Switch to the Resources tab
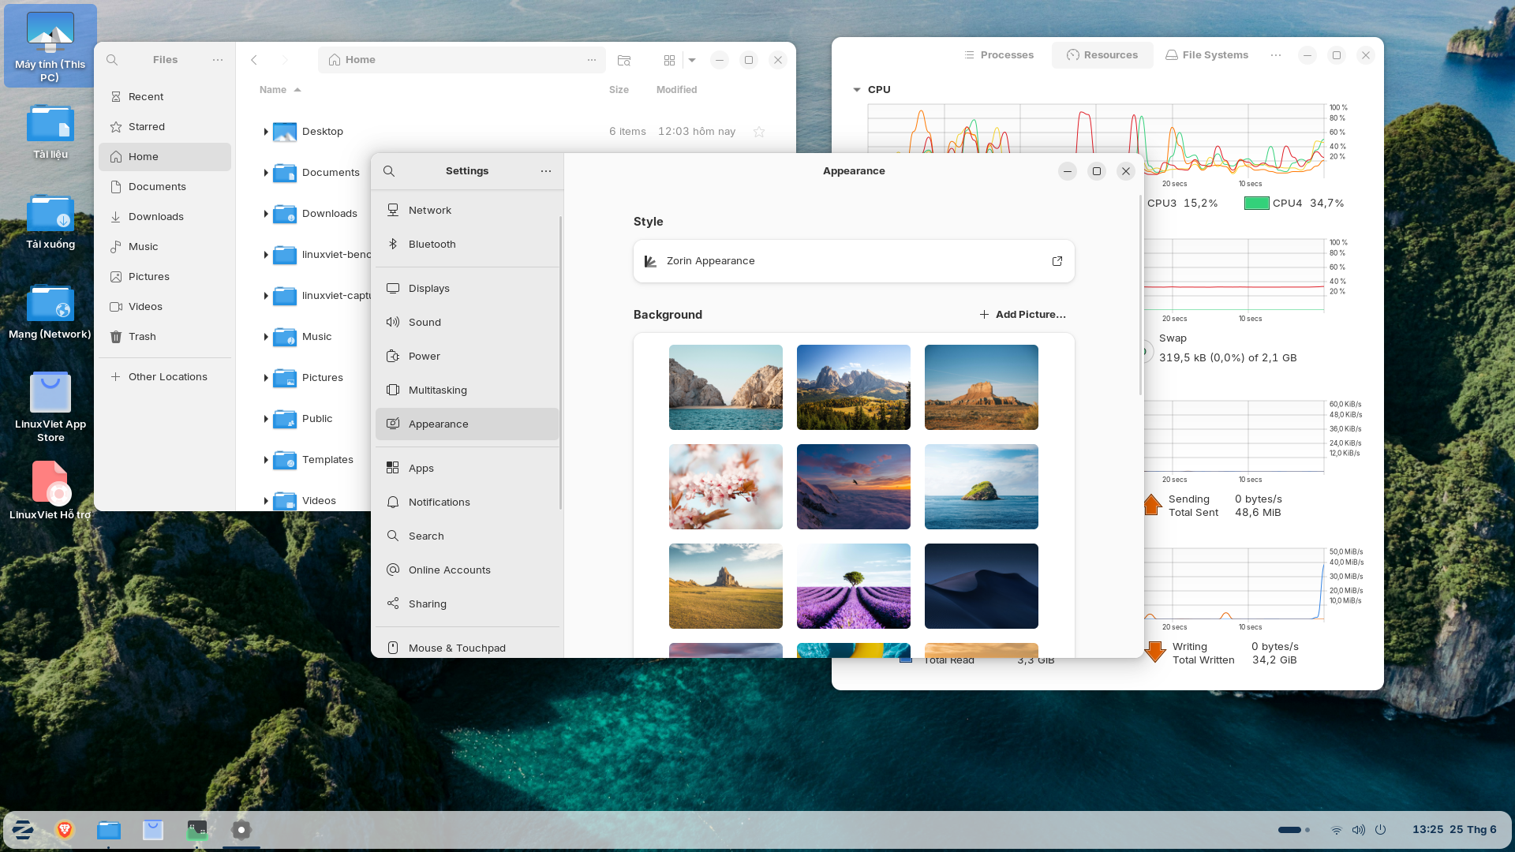This screenshot has height=852, width=1515. tap(1102, 55)
